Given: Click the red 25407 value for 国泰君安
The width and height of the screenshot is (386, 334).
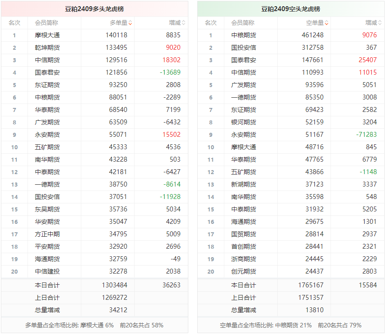Looking at the screenshot, I should (367, 60).
